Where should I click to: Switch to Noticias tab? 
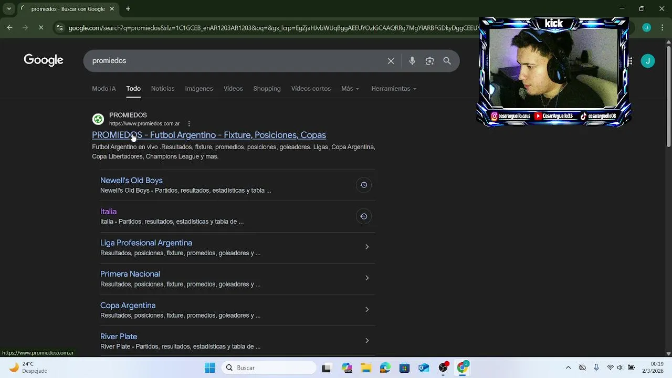point(163,89)
